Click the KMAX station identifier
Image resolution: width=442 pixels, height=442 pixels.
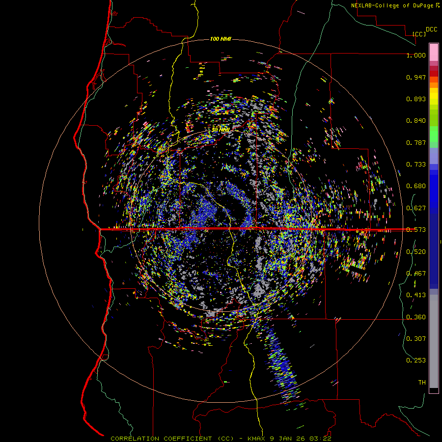pyautogui.click(x=257, y=439)
